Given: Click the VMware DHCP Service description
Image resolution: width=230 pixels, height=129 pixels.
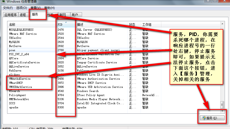Looking at the screenshot, I should (x=91, y=83).
